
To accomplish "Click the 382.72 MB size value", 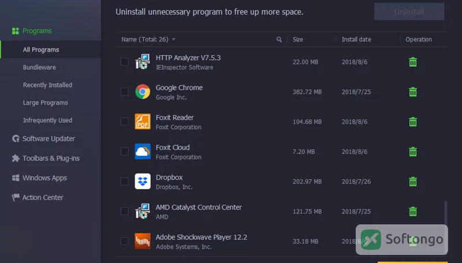I will [307, 92].
